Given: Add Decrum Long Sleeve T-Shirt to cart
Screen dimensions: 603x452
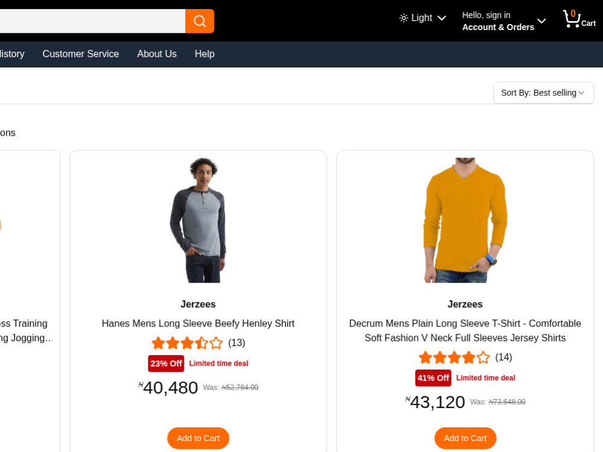Looking at the screenshot, I should tap(465, 438).
